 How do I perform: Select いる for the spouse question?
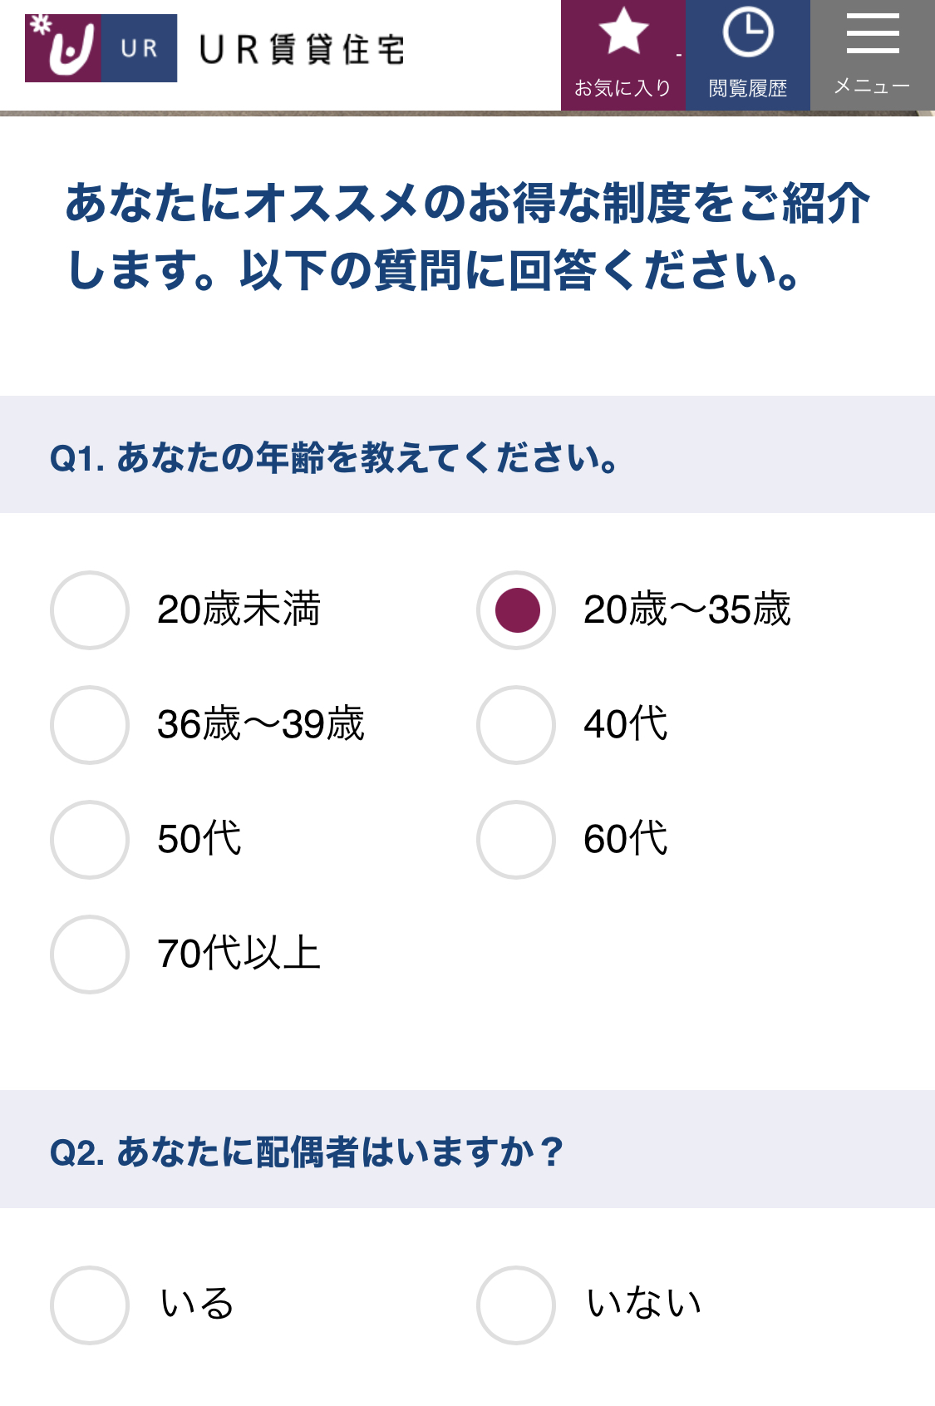coord(90,1305)
